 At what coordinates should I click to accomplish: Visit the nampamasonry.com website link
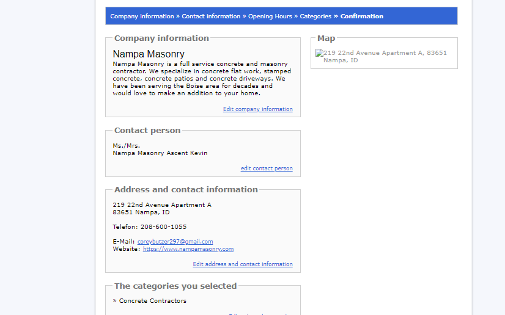(188, 249)
